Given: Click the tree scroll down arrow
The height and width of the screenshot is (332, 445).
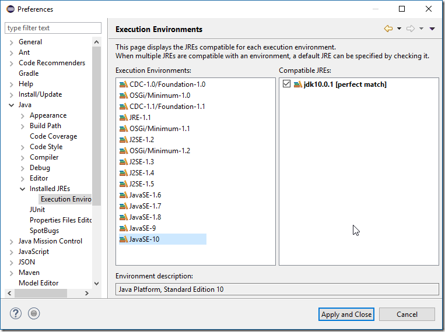Looking at the screenshot, I should pyautogui.click(x=96, y=284).
